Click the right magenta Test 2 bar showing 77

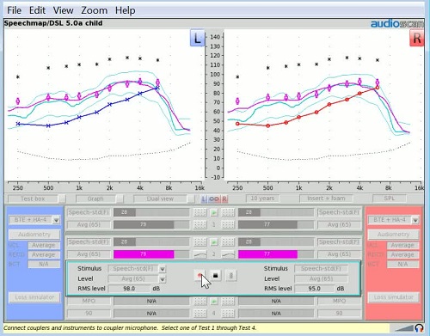pos(267,254)
